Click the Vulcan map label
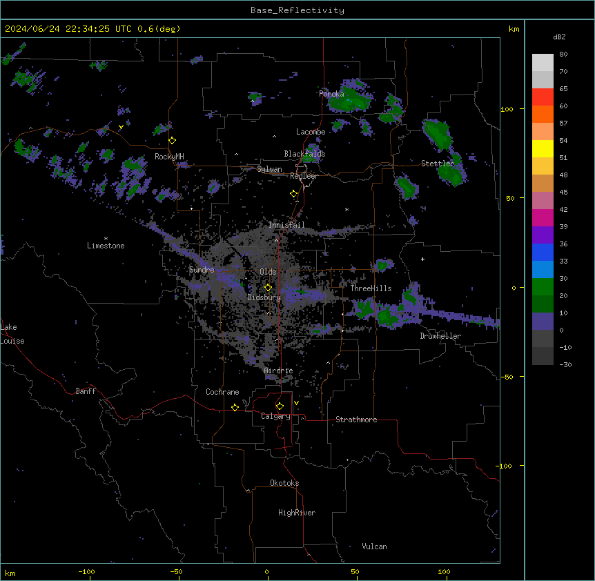The height and width of the screenshot is (581, 595). 375,546
